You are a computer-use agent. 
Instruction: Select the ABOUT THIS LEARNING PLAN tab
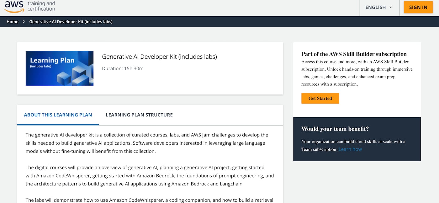pyautogui.click(x=58, y=115)
